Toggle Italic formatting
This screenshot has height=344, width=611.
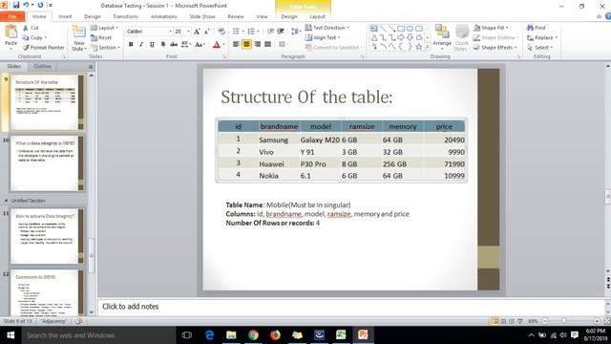coord(141,45)
